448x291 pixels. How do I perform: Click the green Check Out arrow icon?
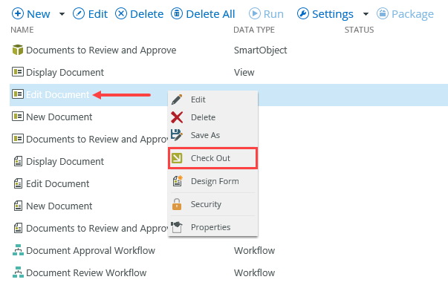177,158
